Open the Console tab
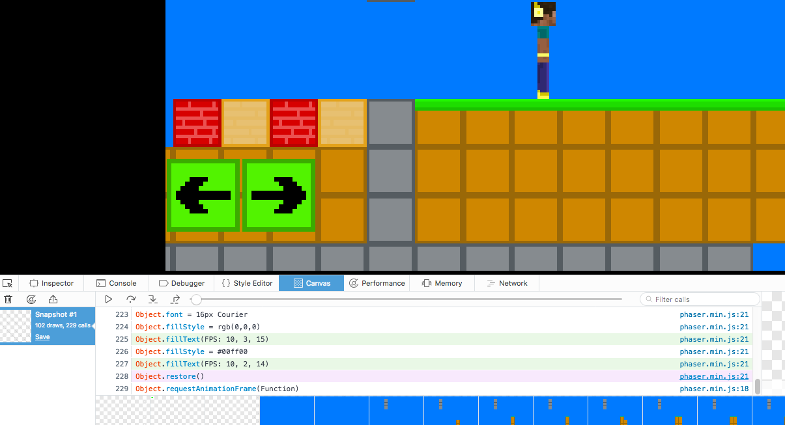This screenshot has height=425, width=785. click(117, 283)
